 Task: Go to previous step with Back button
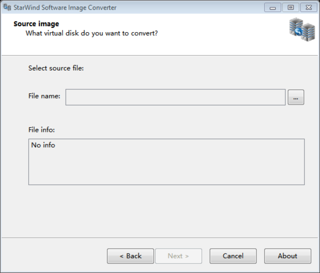(x=130, y=256)
